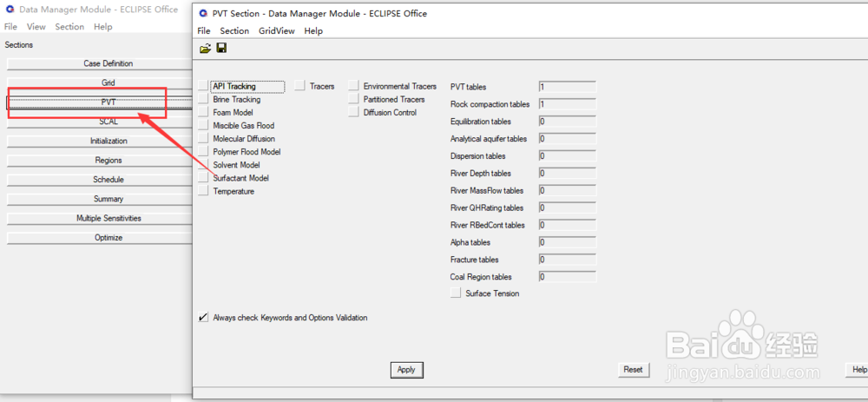Open Section menu in Data Manager window

pos(69,27)
